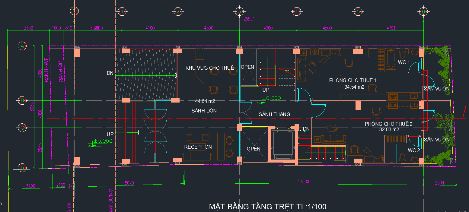Click the UP label below the upper staircase
469x212 pixels.
266,90
